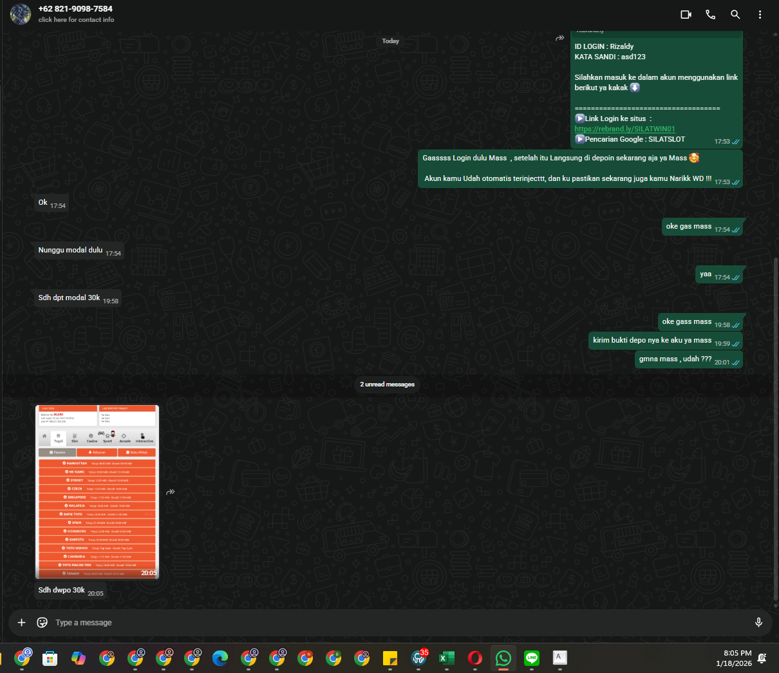The height and width of the screenshot is (673, 779).
Task: Click the 'Today' date label
Action: (x=390, y=41)
